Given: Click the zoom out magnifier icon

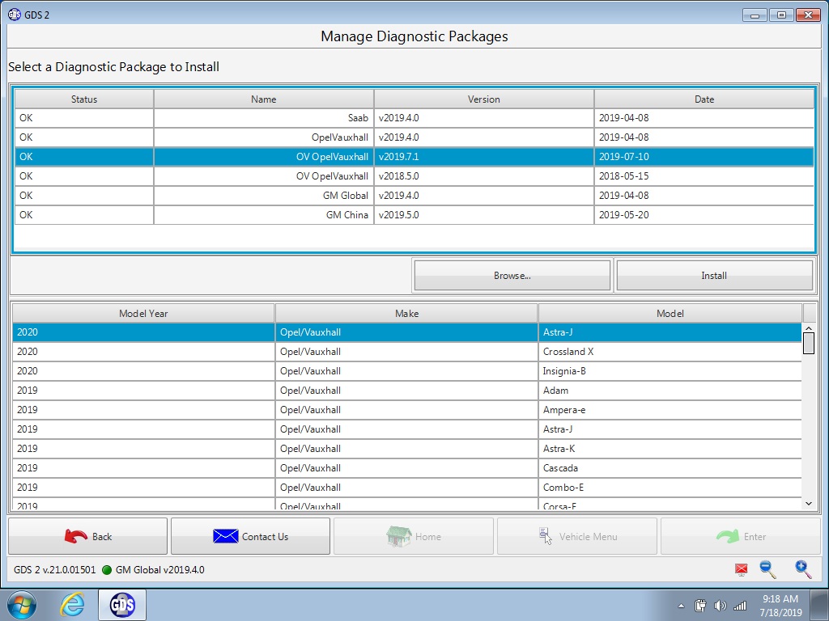Looking at the screenshot, I should pyautogui.click(x=767, y=569).
